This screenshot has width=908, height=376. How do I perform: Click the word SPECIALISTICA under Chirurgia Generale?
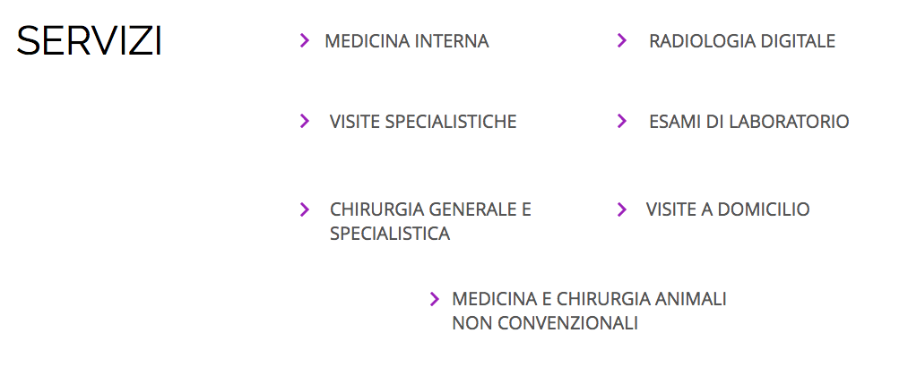[390, 235]
